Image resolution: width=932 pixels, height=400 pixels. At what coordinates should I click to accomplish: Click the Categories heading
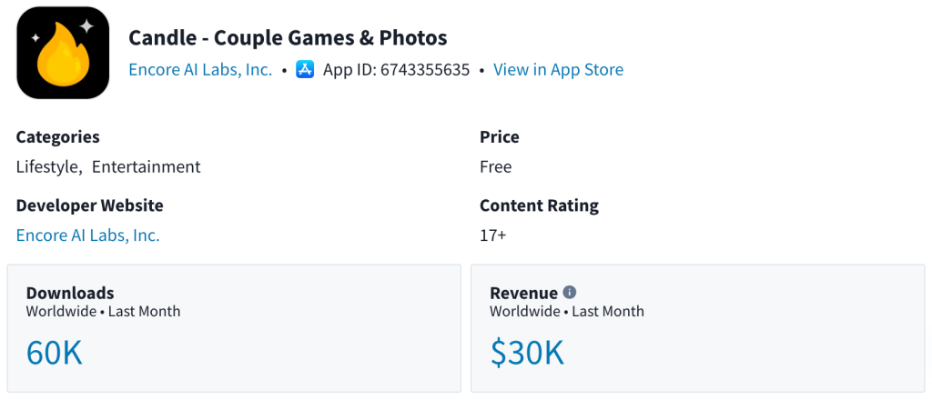pos(58,137)
